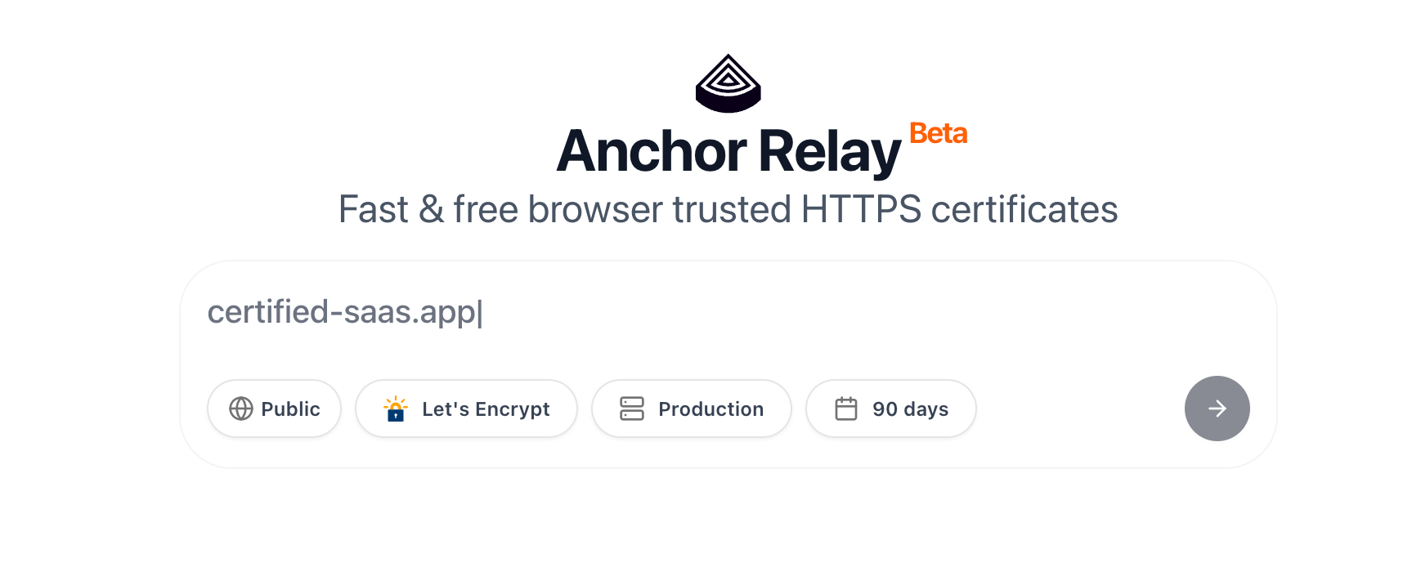Click the globe icon beside Public
This screenshot has width=1421, height=567.
point(241,409)
